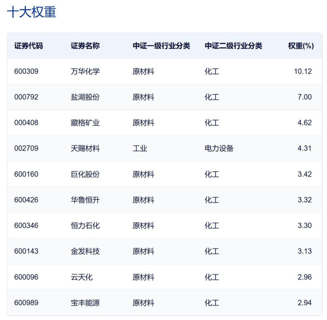
Task: Click weight value 3.42
Action: pos(305,174)
